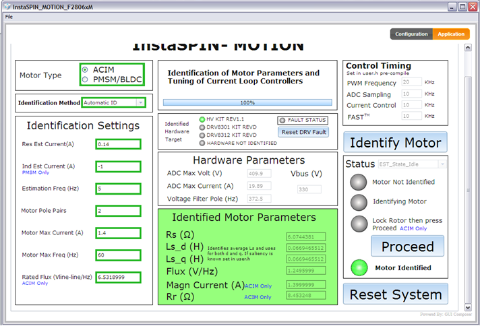Click the DRV8301 KIT REVD indicator light

coord(202,127)
